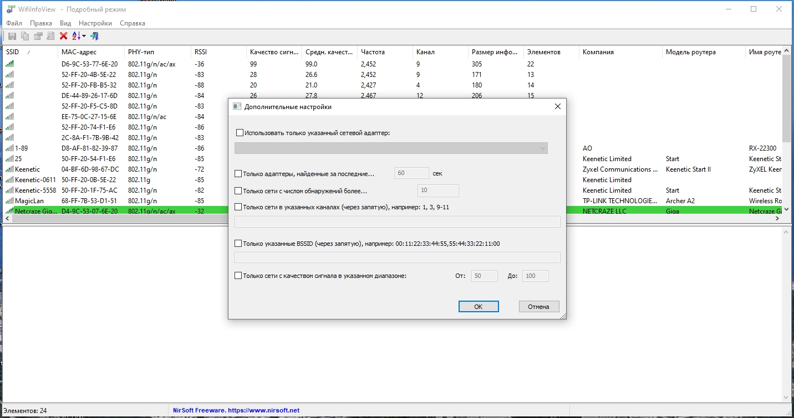The height and width of the screenshot is (418, 794).
Task: Click the network list vertical scrollbar
Action: pyautogui.click(x=787, y=131)
